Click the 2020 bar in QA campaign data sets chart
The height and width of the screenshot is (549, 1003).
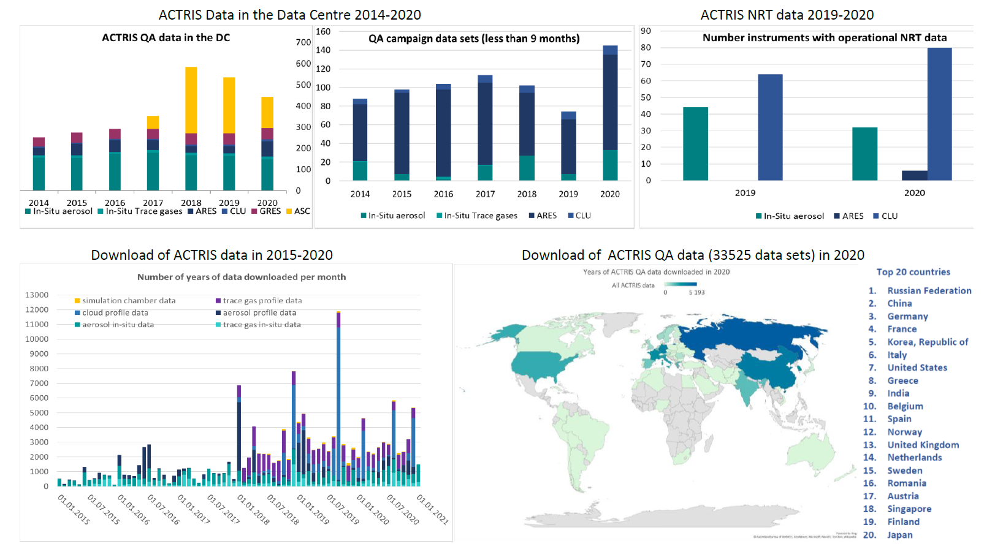[610, 113]
